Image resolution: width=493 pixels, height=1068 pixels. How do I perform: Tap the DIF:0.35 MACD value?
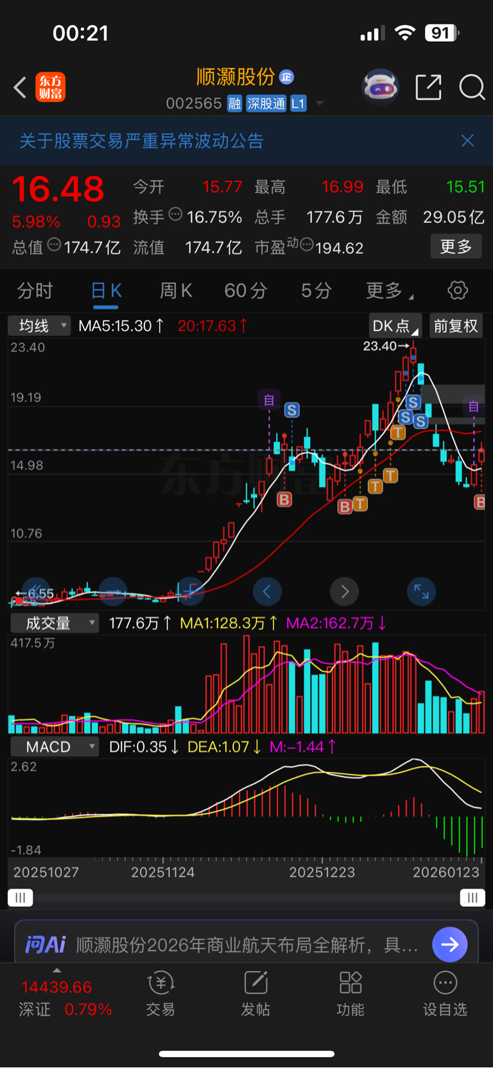click(144, 747)
